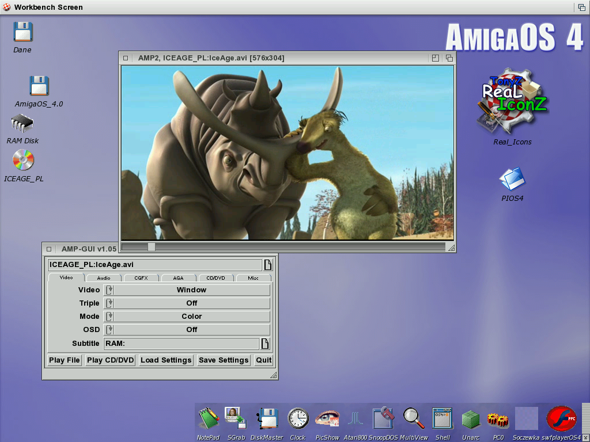
Task: Click the dock scroll arrow gadget
Action: coord(585,437)
